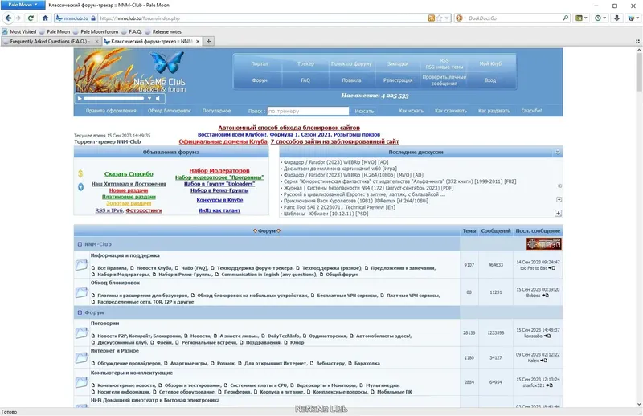Open the Как скачивать link
Image resolution: width=643 pixels, height=416 pixels.
451,111
